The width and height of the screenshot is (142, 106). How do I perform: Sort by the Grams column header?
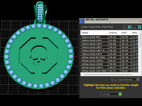coord(114,33)
